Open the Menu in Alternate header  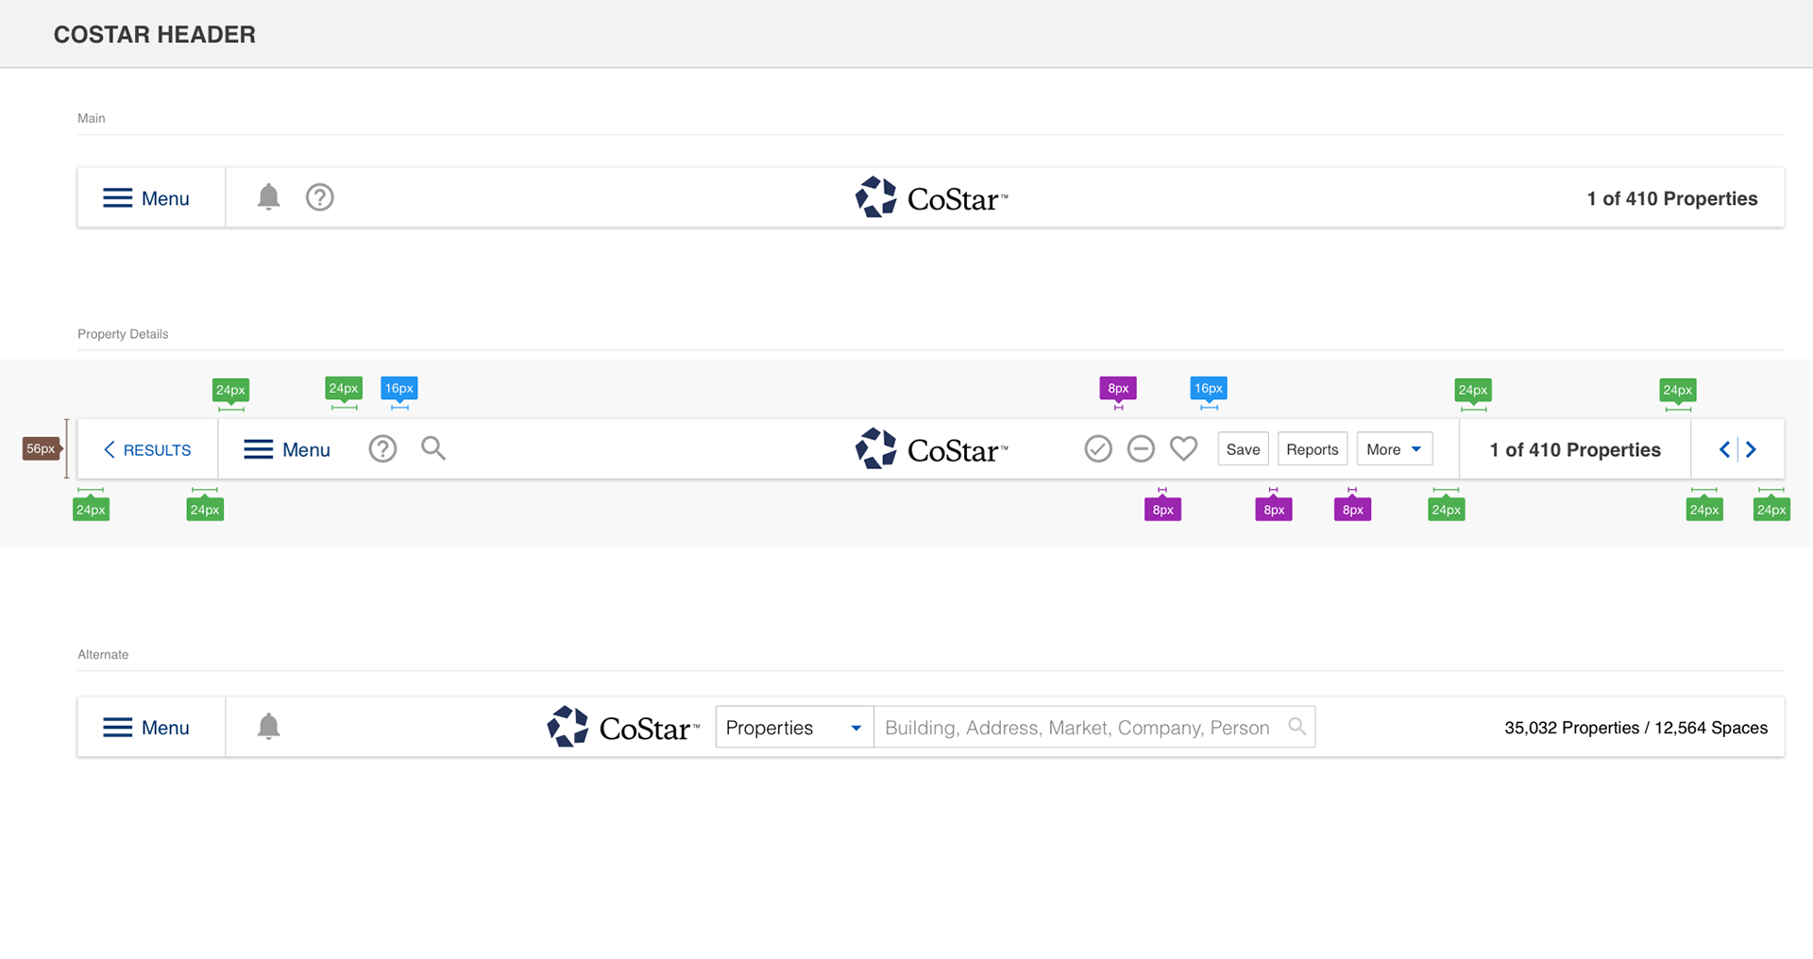tap(146, 728)
